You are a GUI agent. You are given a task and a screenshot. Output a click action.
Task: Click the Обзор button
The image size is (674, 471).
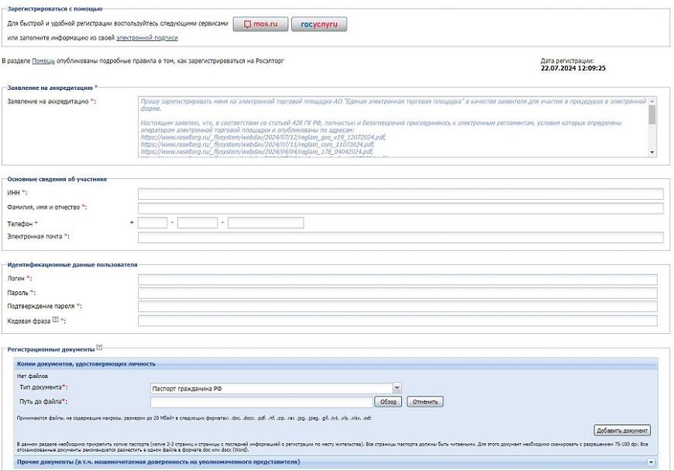point(388,402)
